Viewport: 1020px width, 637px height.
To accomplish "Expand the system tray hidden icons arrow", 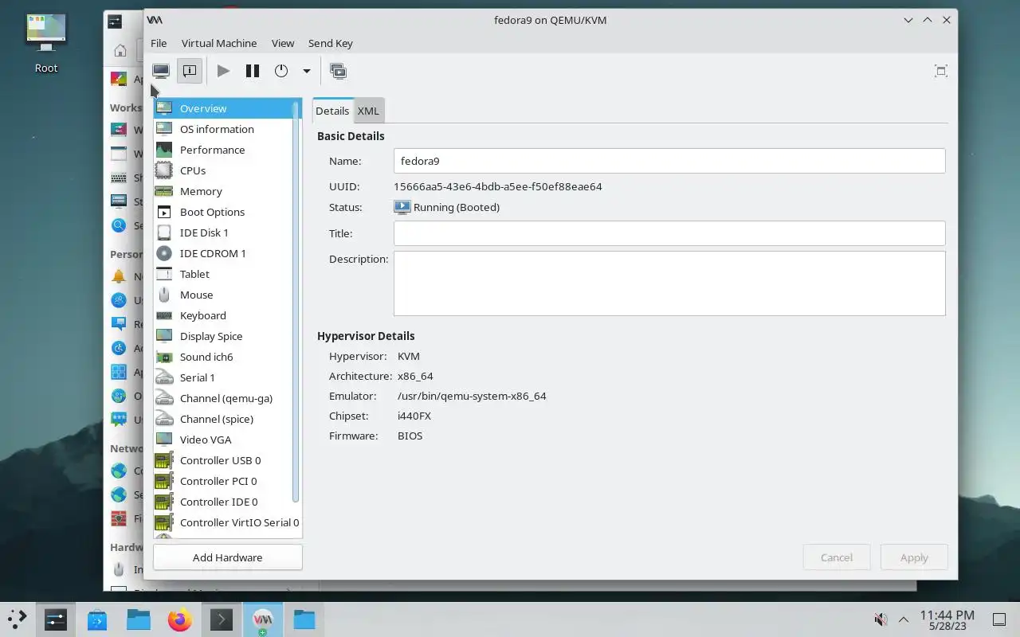I will 904,619.
